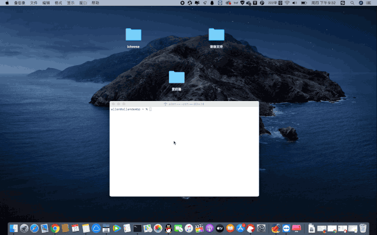This screenshot has height=235, width=377.
Task: Click the Terminal icon in Dock
Action: click(137, 229)
